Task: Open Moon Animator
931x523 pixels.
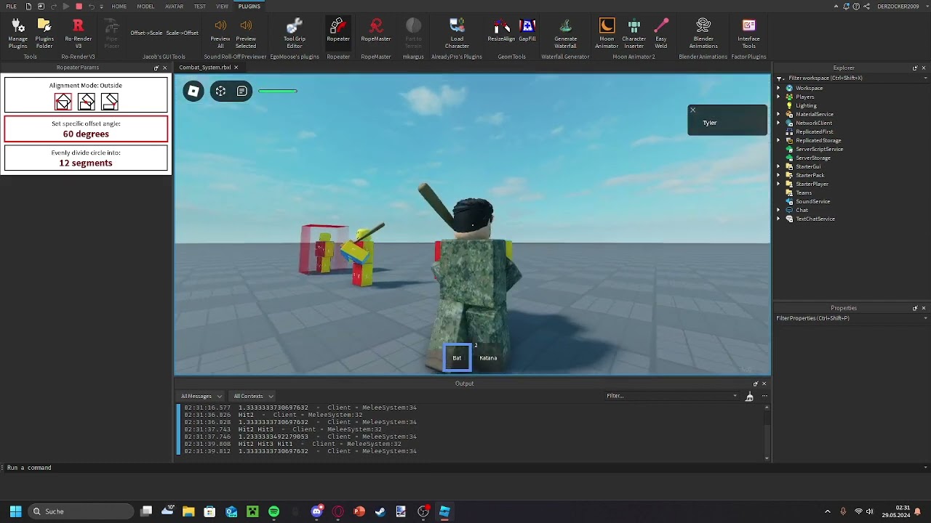Action: tap(607, 33)
